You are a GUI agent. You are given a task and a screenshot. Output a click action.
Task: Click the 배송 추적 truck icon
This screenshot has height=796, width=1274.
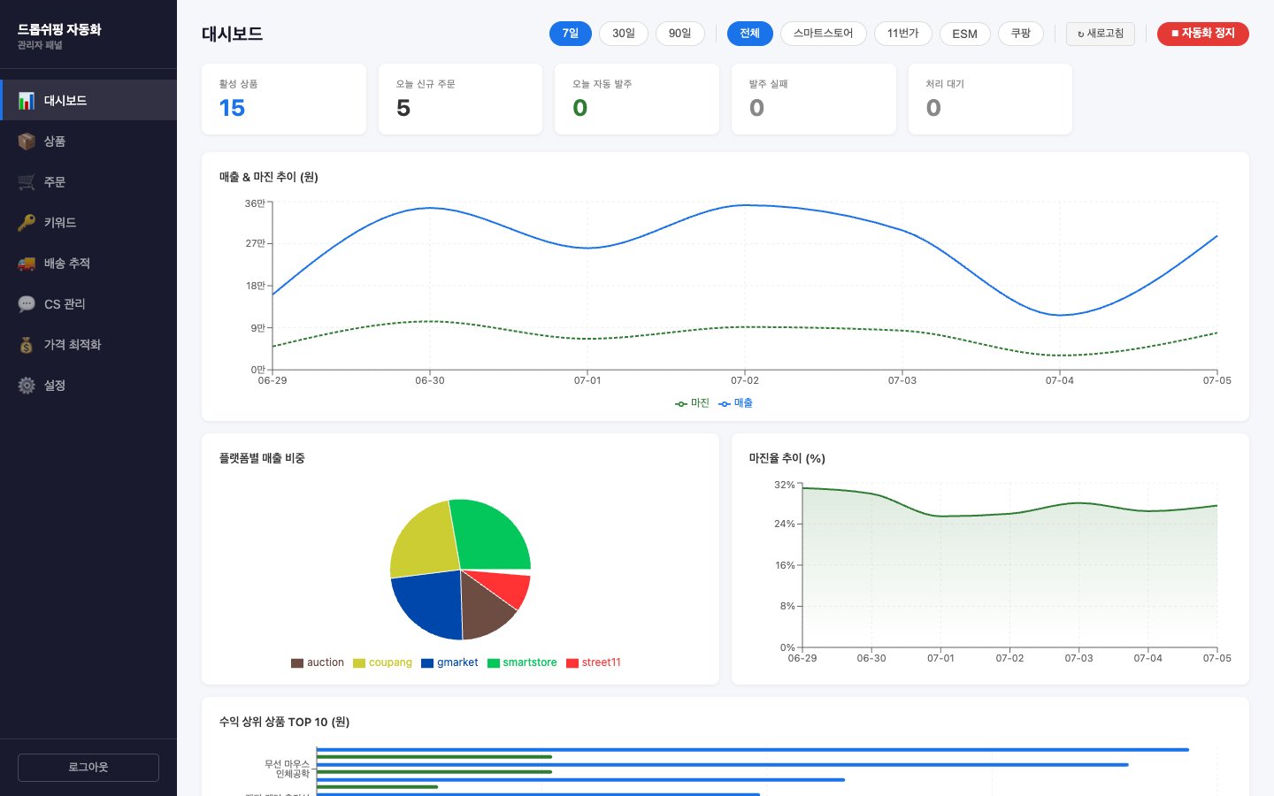click(x=27, y=264)
